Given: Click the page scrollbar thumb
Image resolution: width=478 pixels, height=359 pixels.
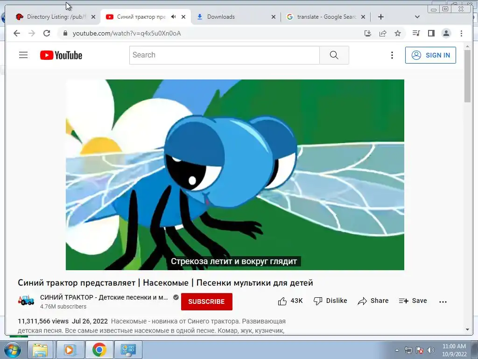Looking at the screenshot, I should click(467, 76).
